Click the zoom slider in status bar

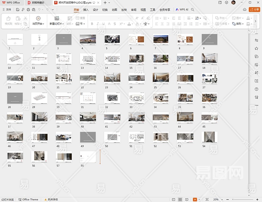[x=242, y=200]
